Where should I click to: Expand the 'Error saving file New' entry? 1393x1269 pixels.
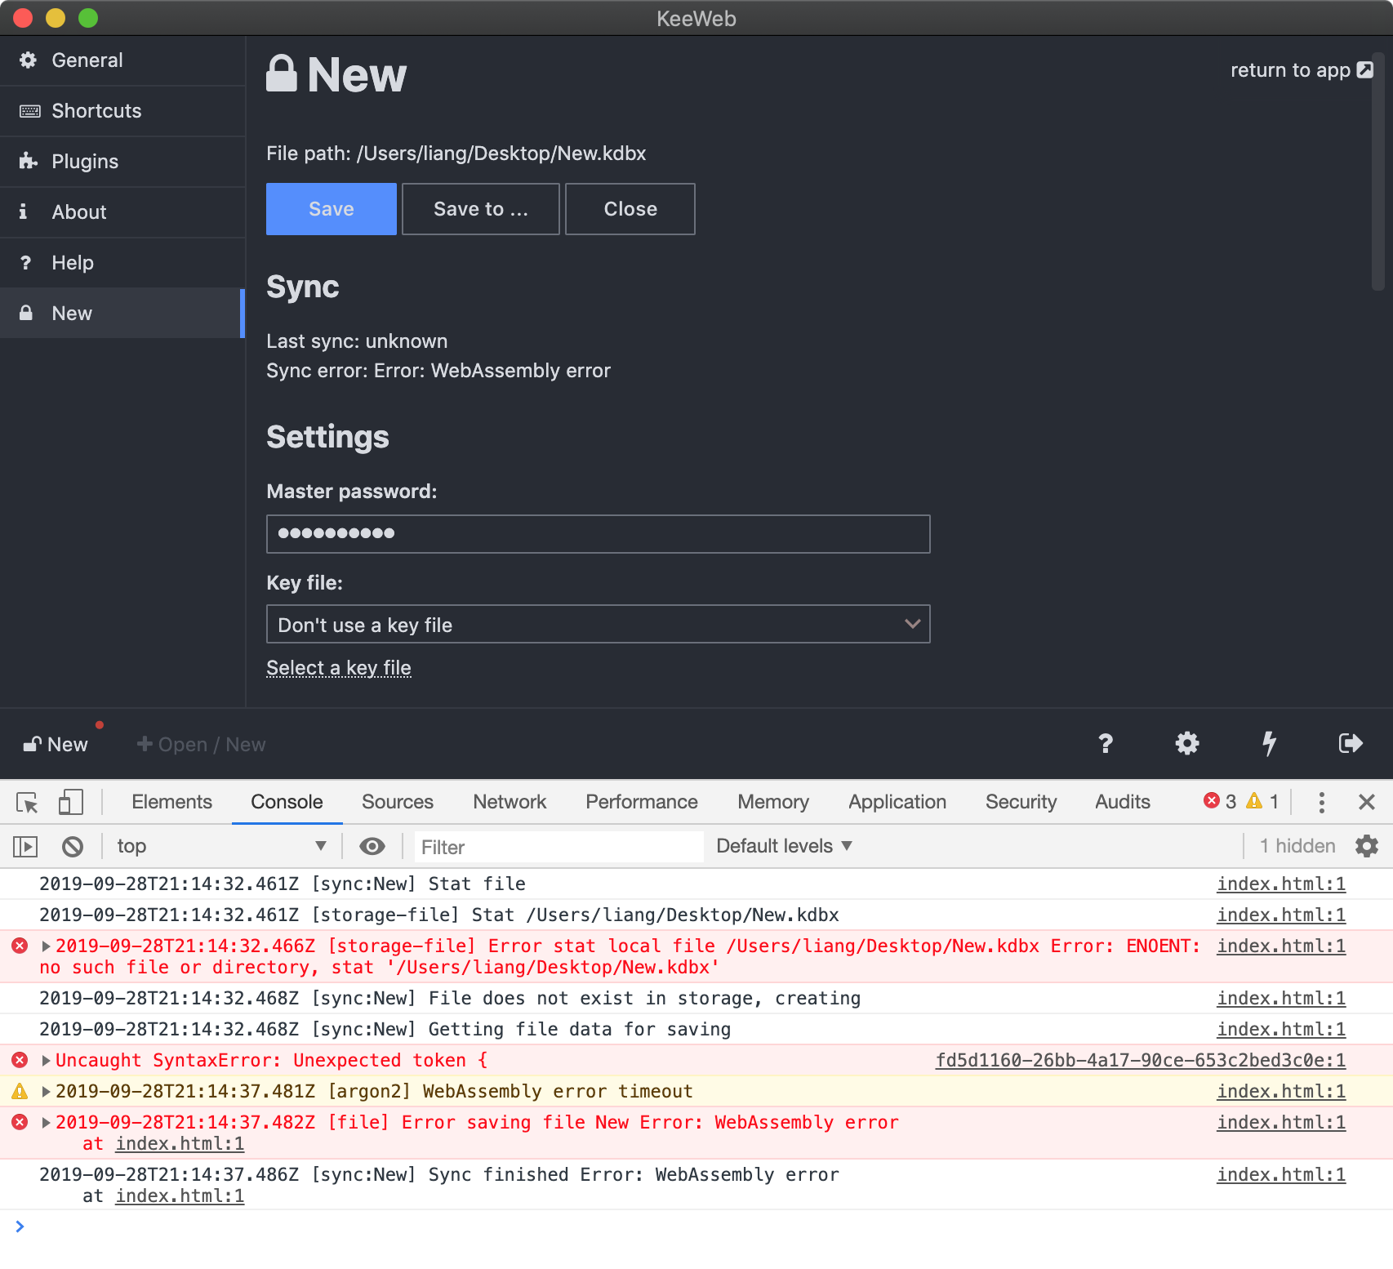click(47, 1123)
